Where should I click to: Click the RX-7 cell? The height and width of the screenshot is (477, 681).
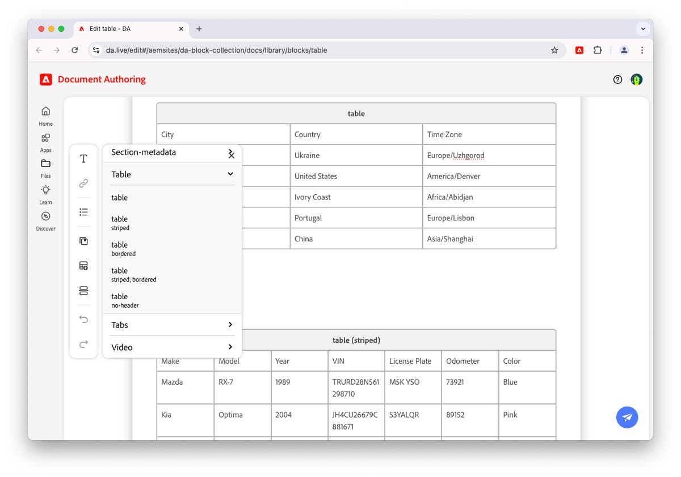pos(243,387)
